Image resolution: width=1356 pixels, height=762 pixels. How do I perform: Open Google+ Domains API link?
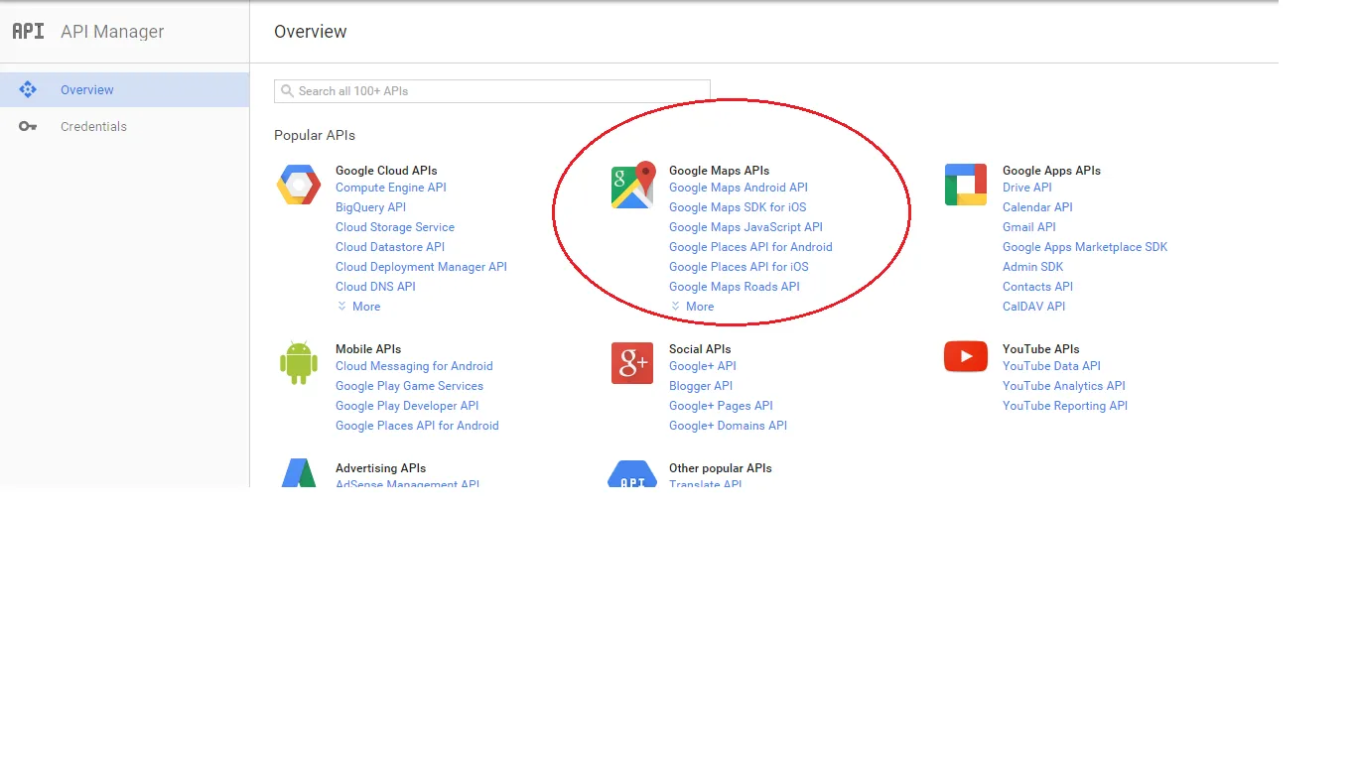tap(728, 426)
